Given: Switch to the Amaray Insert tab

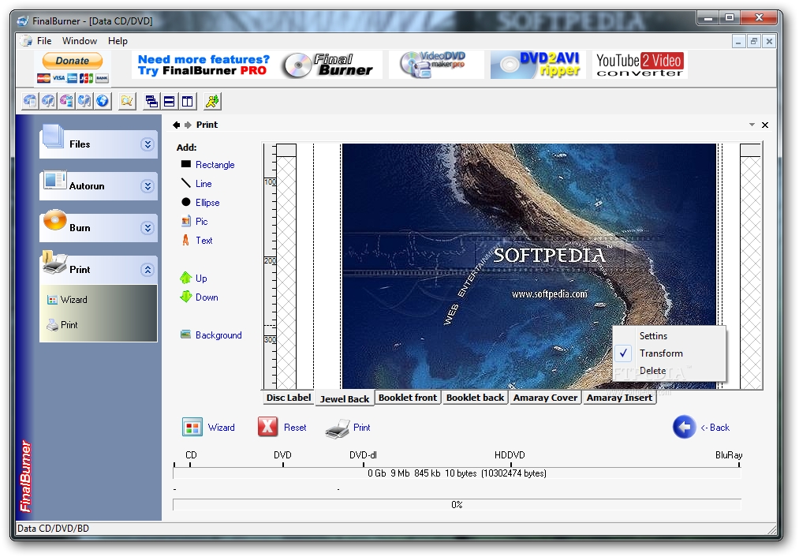Looking at the screenshot, I should tap(619, 398).
